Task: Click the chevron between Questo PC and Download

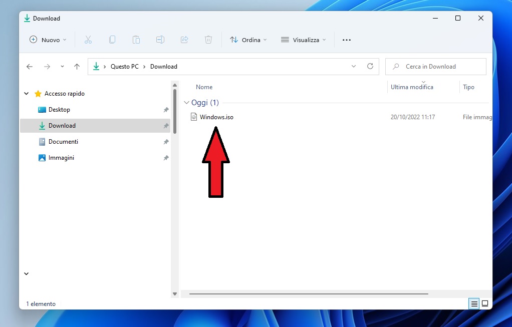Action: pos(144,67)
